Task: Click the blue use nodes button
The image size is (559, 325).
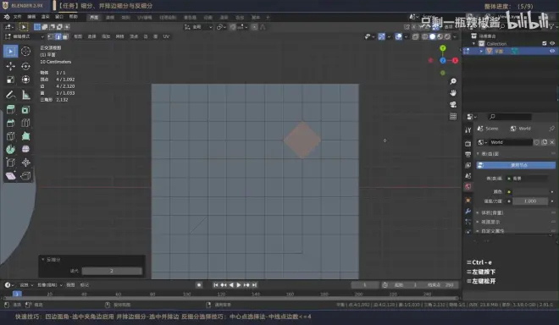Action: pyautogui.click(x=516, y=165)
